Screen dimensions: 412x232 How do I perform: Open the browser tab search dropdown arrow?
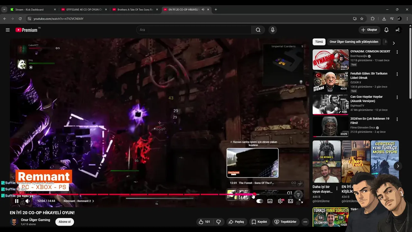coord(4,10)
